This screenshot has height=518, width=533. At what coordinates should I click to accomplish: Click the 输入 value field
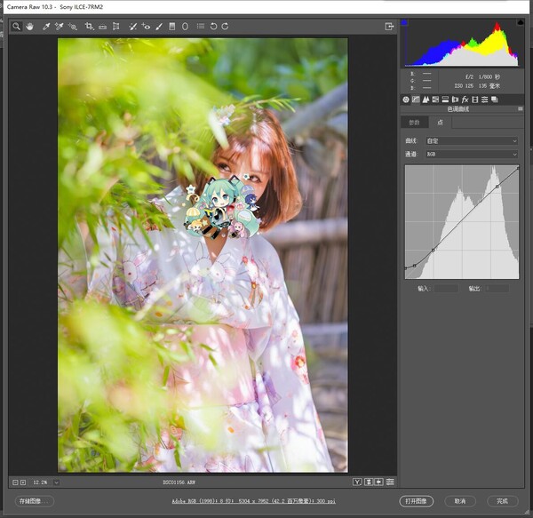click(x=446, y=289)
